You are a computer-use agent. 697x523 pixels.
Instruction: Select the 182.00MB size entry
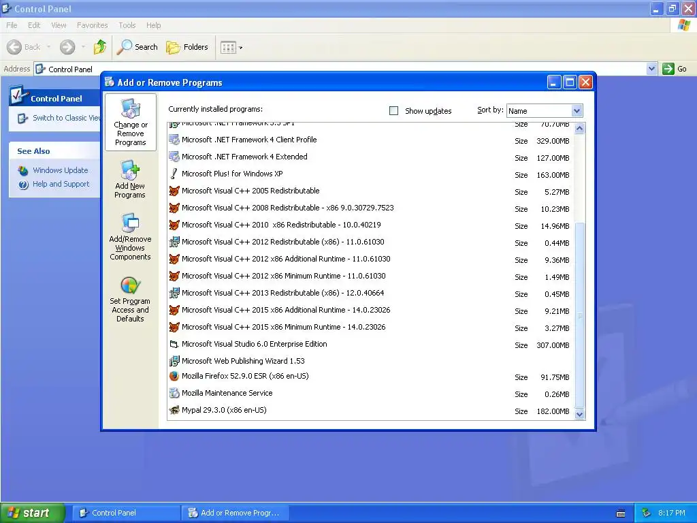pyautogui.click(x=553, y=411)
